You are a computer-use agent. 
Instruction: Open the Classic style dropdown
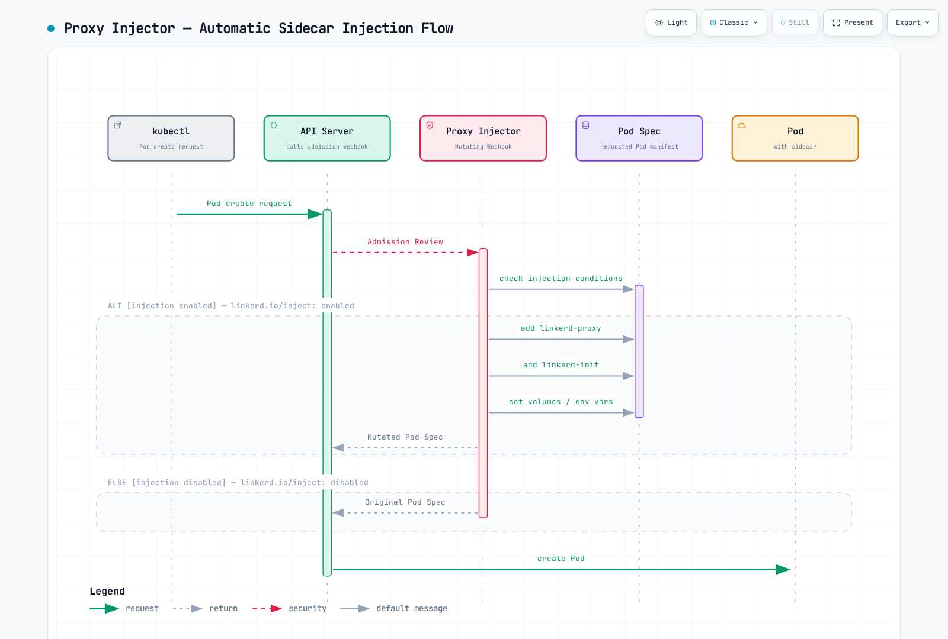coord(734,22)
